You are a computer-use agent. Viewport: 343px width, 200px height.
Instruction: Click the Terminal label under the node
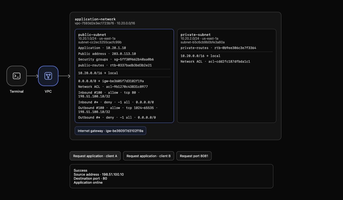pyautogui.click(x=17, y=91)
